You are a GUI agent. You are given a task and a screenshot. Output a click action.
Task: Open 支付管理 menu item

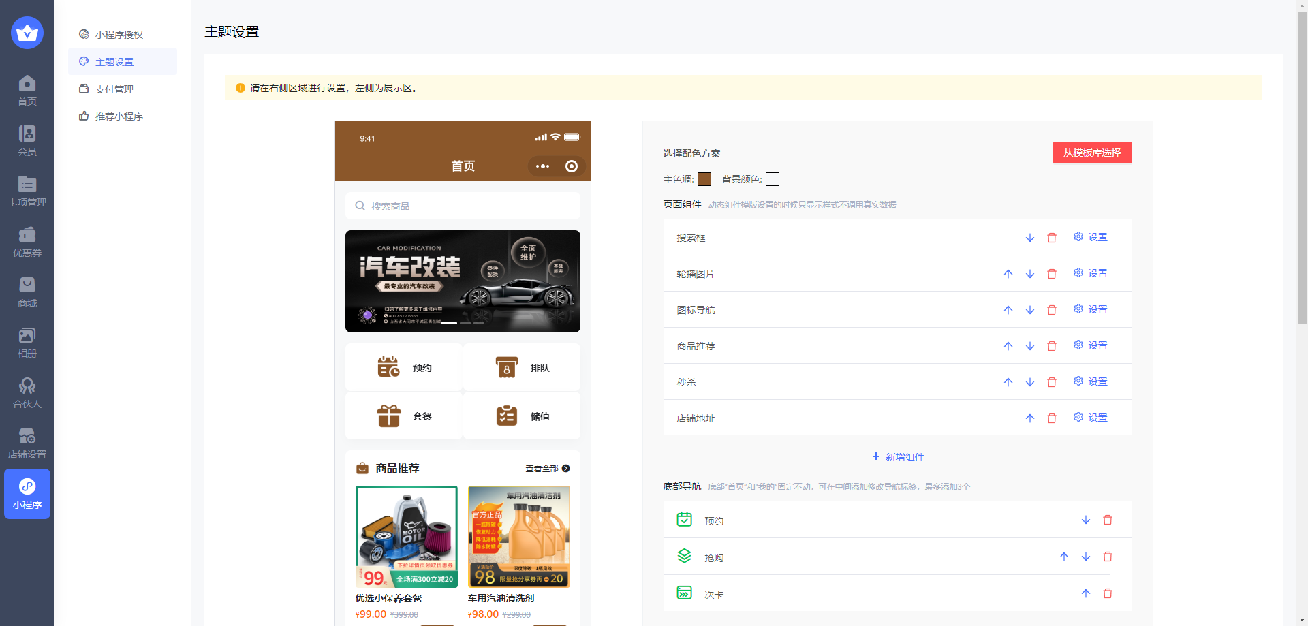(123, 89)
